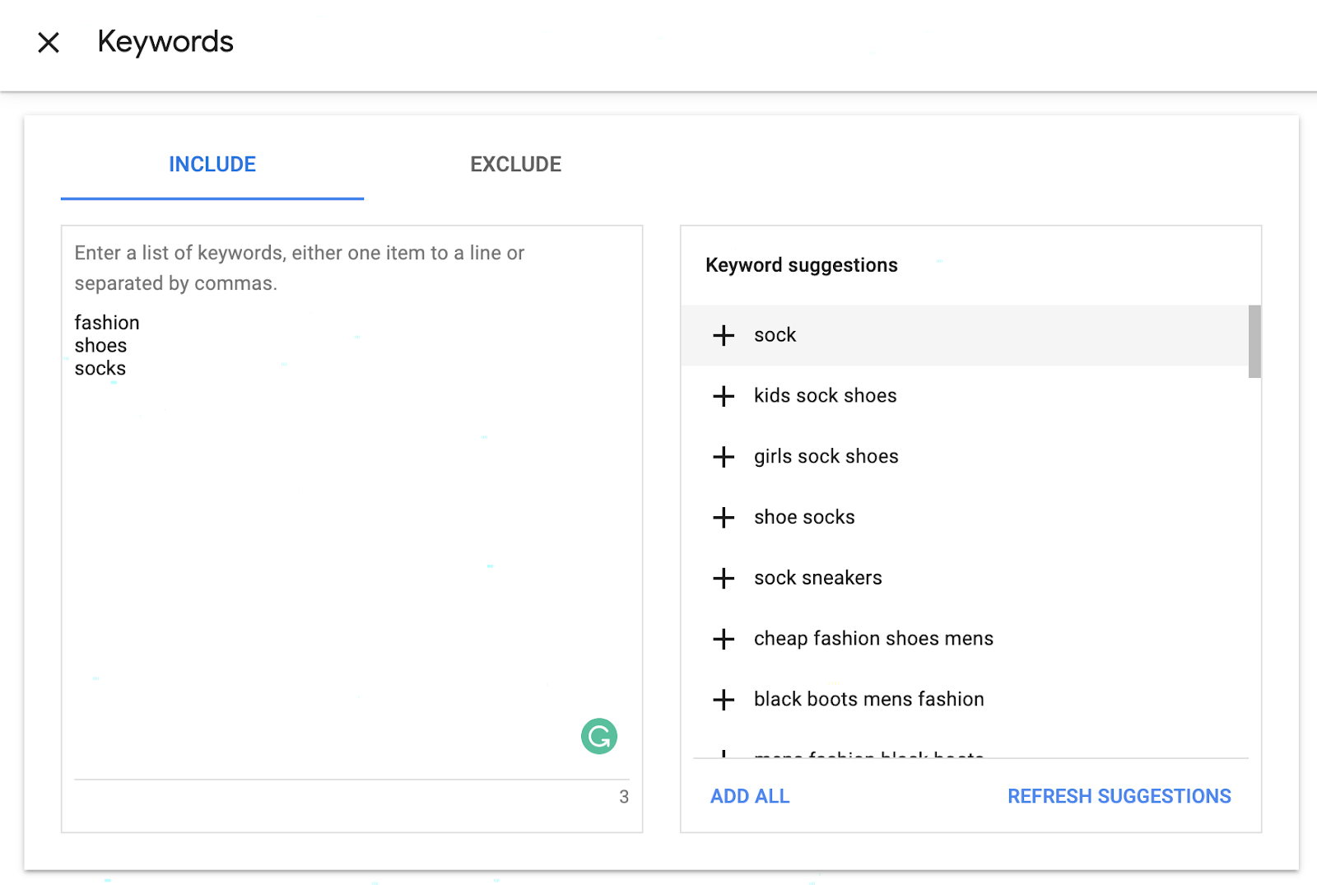
Task: Select the INCLUDE tab
Action: tap(212, 164)
